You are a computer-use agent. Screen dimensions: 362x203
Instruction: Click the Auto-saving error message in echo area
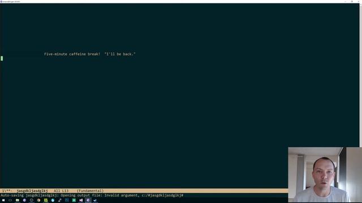(92, 196)
